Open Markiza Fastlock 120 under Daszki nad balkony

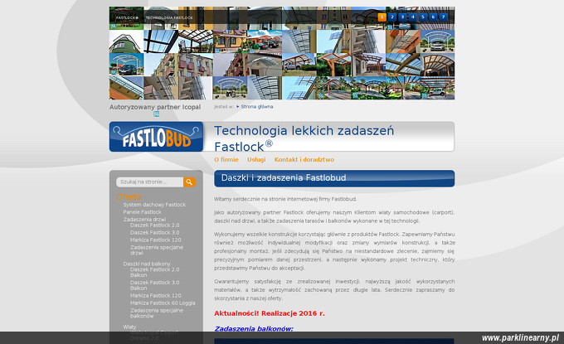click(x=155, y=295)
